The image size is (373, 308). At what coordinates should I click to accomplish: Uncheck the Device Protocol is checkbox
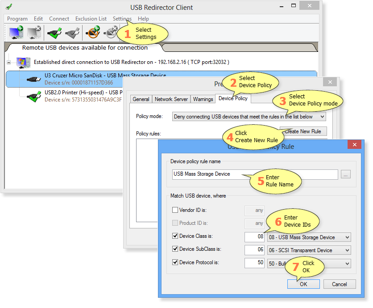[175, 262]
